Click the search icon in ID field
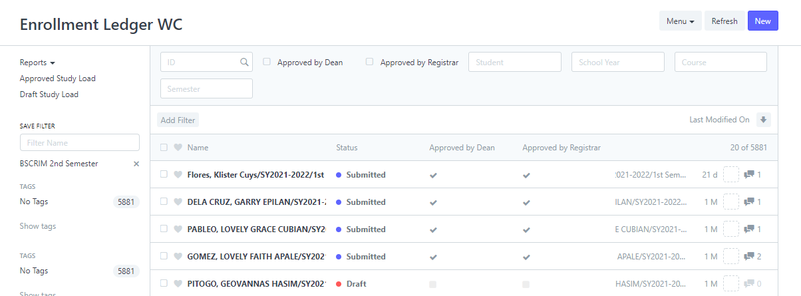Screen dimensions: 801x296 pos(245,62)
